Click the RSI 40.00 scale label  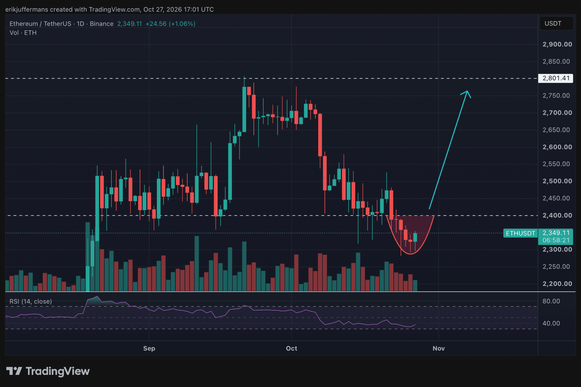(551, 323)
